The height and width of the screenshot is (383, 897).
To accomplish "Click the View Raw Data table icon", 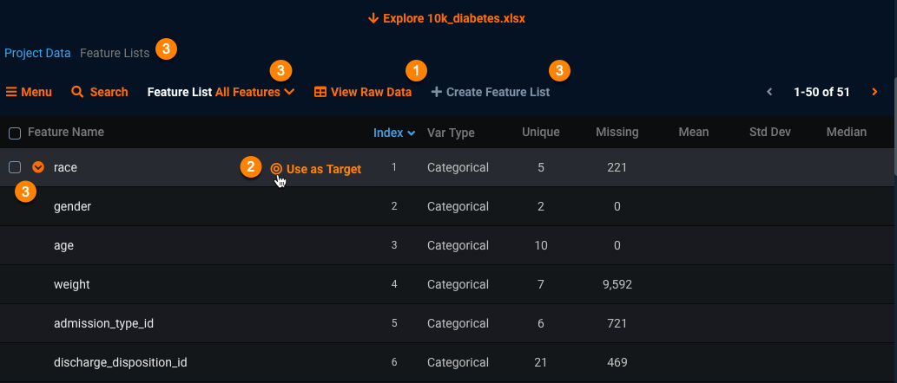I will coord(320,92).
